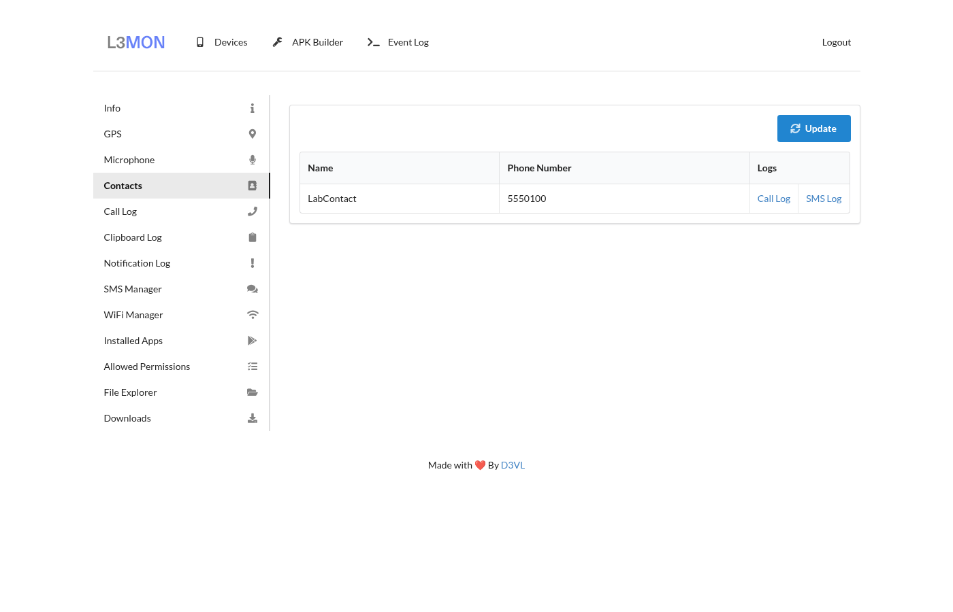This screenshot has height=612, width=953.
Task: Click the L3MON logo
Action: coord(136,42)
